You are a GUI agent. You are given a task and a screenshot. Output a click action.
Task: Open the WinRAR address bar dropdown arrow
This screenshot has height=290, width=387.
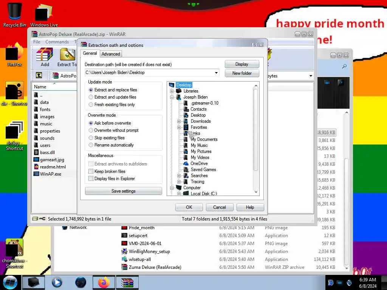(x=311, y=76)
